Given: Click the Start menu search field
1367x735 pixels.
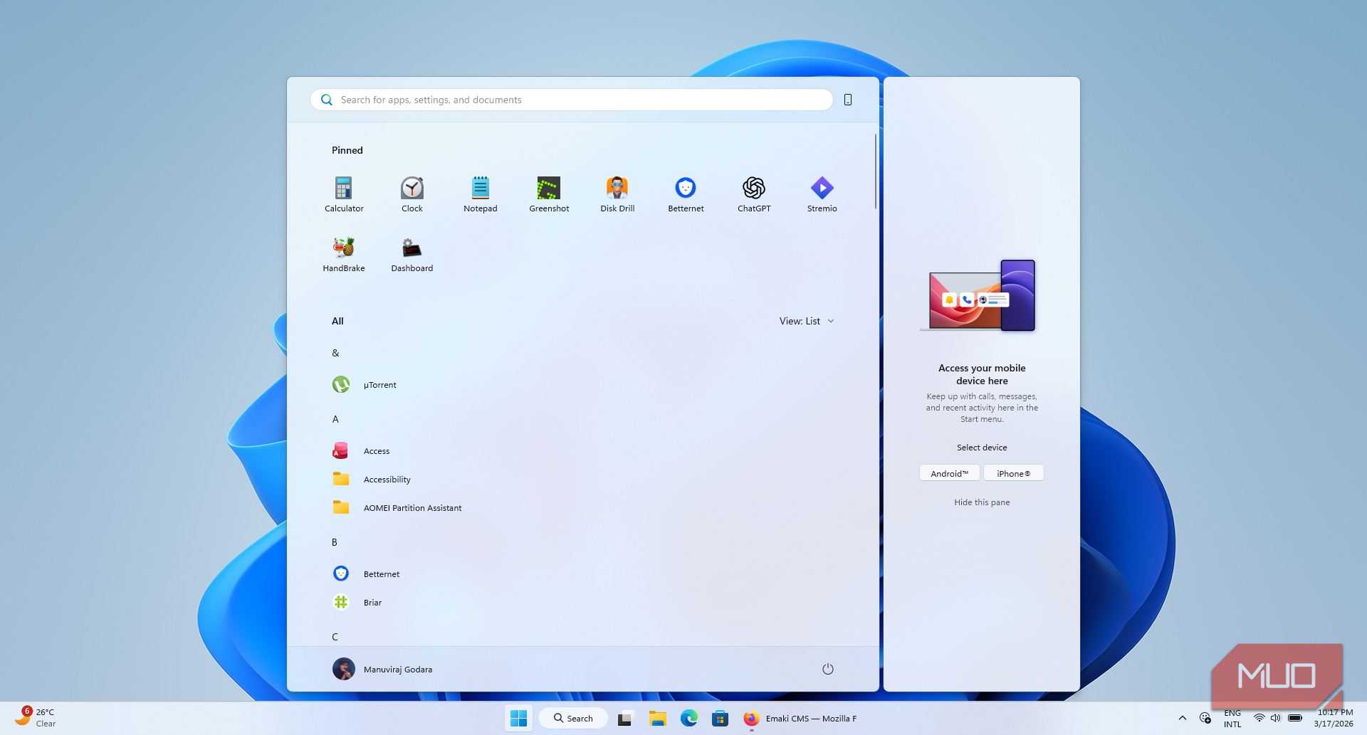Looking at the screenshot, I should pos(572,100).
